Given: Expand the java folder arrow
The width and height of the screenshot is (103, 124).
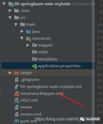Looking at the screenshot, I should (x=22, y=31).
